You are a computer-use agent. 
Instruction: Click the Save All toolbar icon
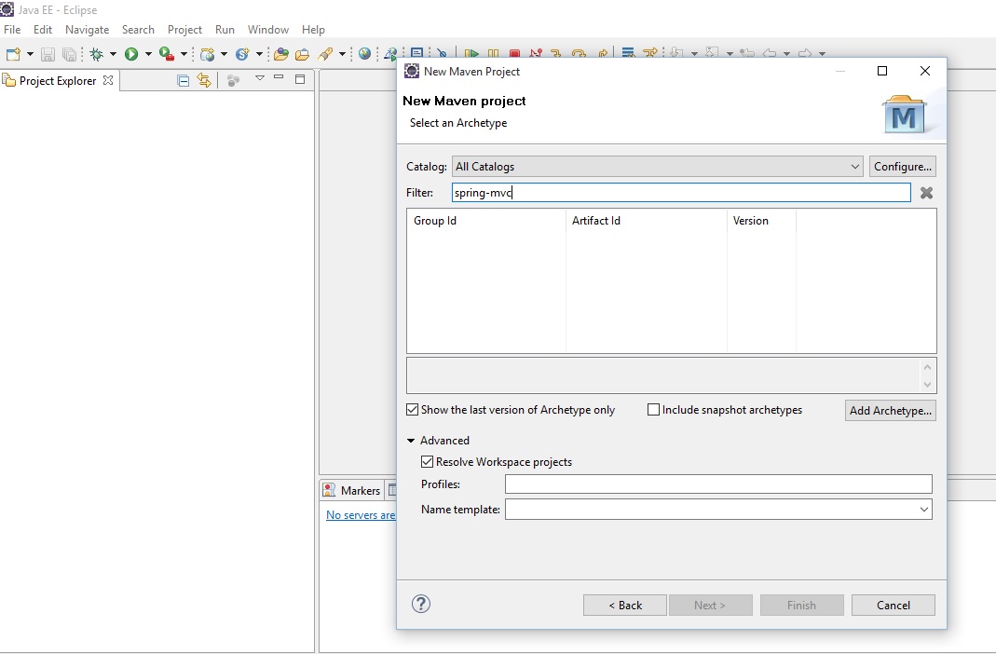pos(69,54)
